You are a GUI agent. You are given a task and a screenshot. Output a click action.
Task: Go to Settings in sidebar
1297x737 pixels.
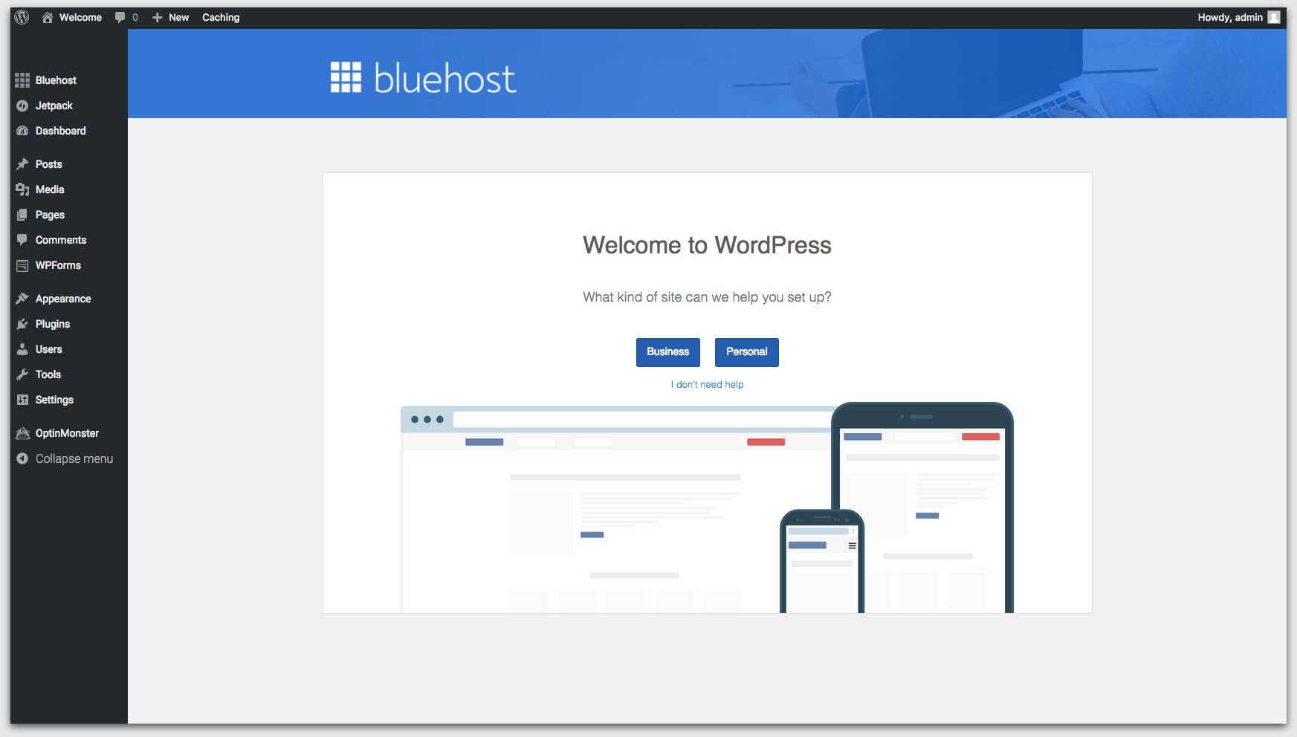tap(54, 400)
